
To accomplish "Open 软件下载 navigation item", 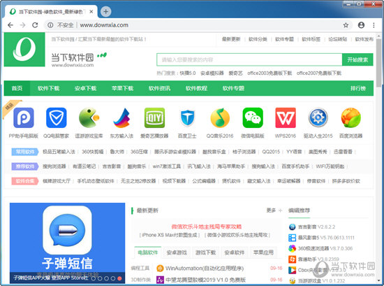I will 48,88.
